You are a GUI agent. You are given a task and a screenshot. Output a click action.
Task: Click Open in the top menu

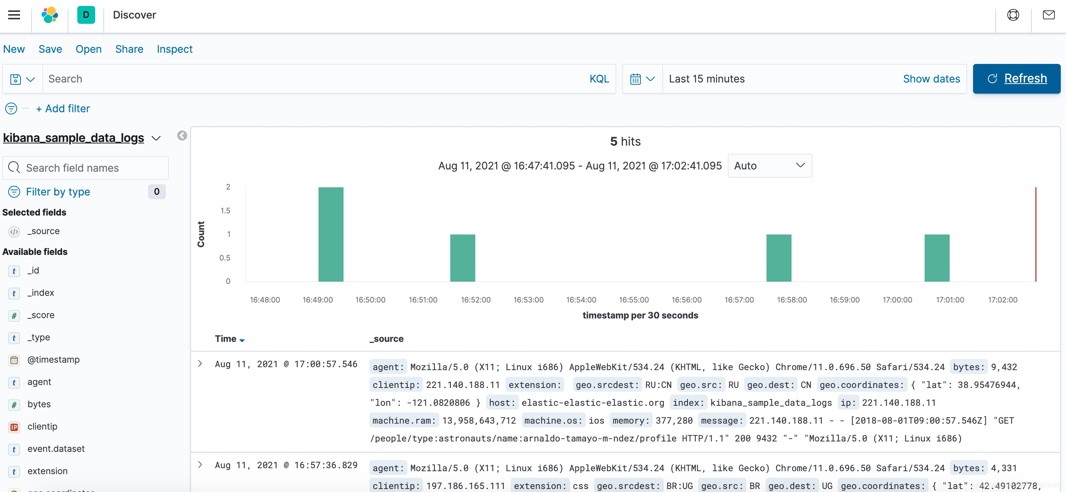point(88,49)
